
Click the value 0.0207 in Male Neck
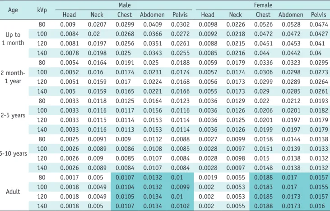click(x=97, y=24)
